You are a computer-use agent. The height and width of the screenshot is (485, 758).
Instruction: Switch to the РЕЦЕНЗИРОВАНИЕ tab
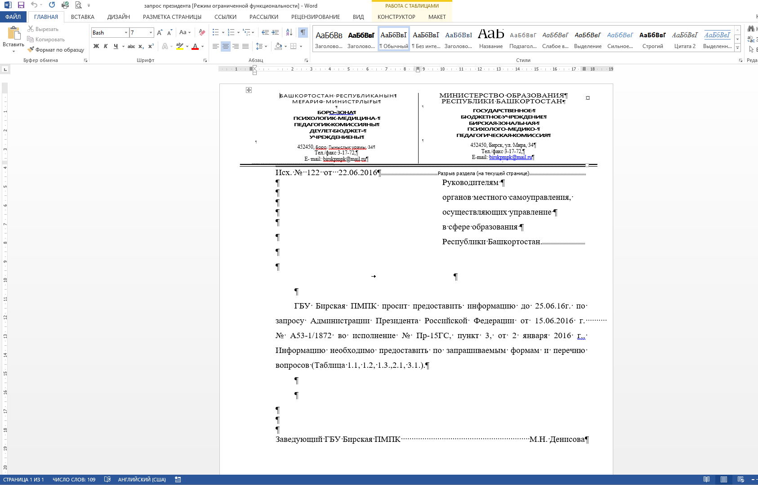(x=316, y=17)
